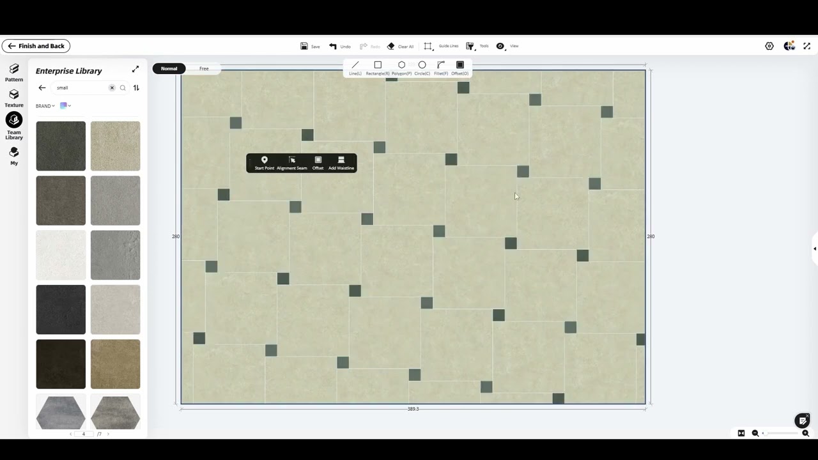Open settings gear in top bar
Viewport: 818px width, 460px height.
coord(769,46)
